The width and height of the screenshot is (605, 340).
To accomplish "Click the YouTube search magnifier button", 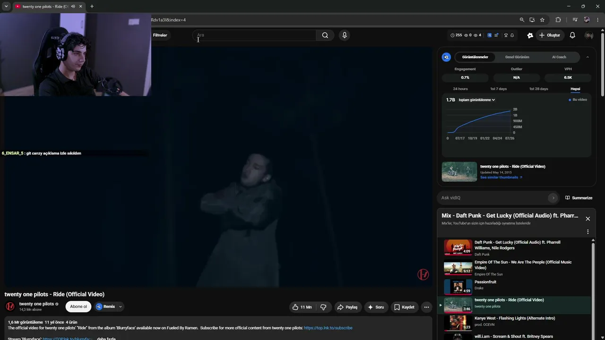I will pyautogui.click(x=325, y=35).
